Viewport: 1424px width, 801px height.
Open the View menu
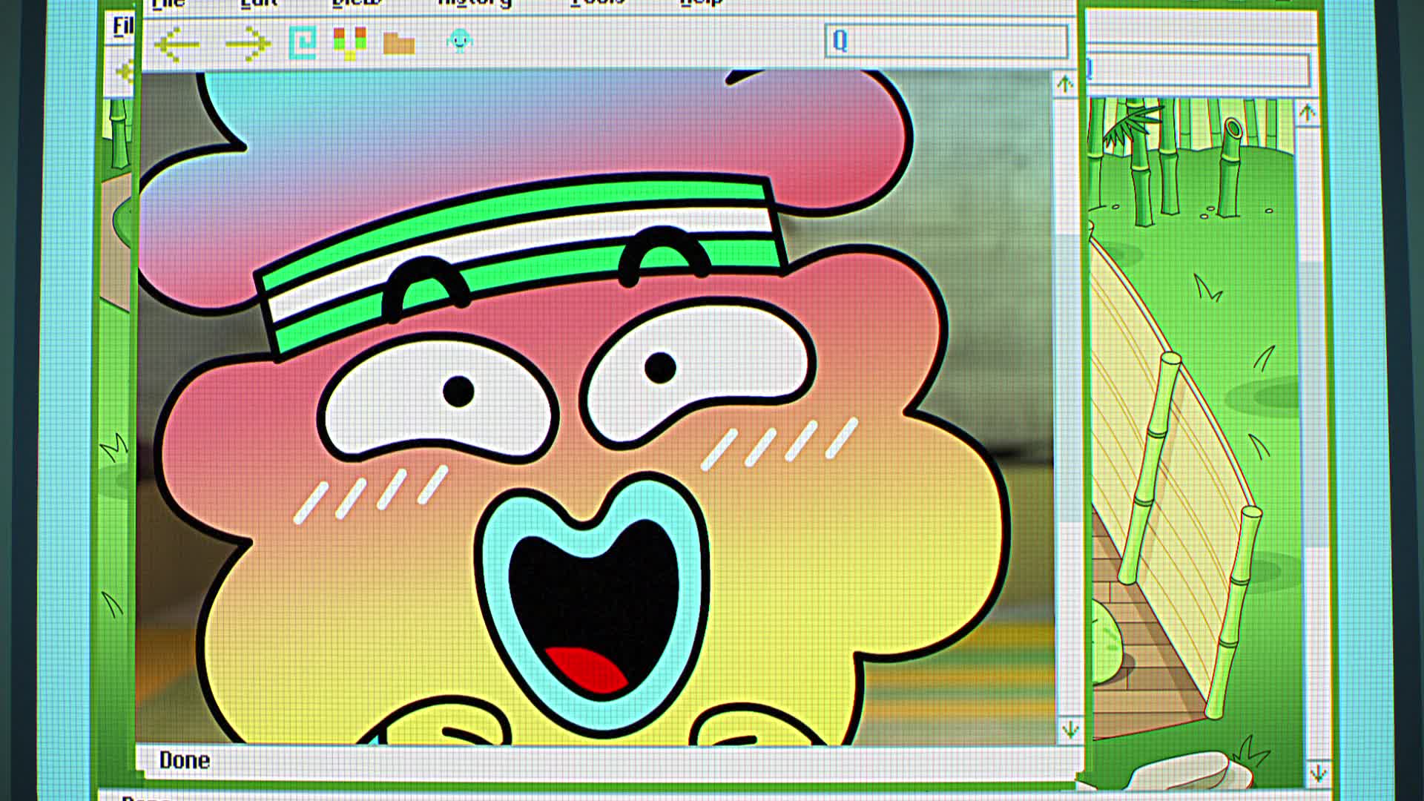[357, 4]
